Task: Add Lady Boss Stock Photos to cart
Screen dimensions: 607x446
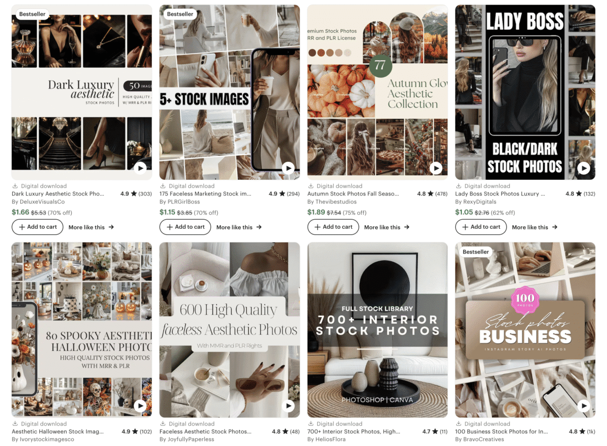Action: pos(481,227)
